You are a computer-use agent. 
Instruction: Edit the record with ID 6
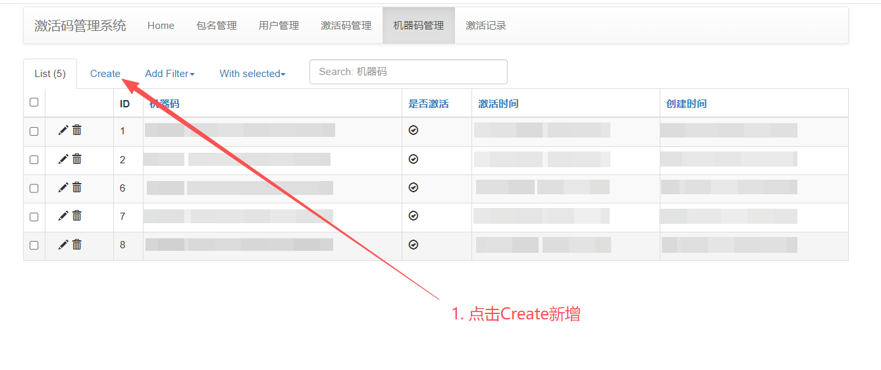(63, 188)
